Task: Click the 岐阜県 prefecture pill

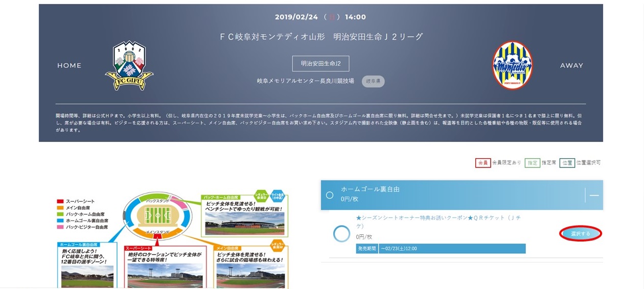Action: 373,81
